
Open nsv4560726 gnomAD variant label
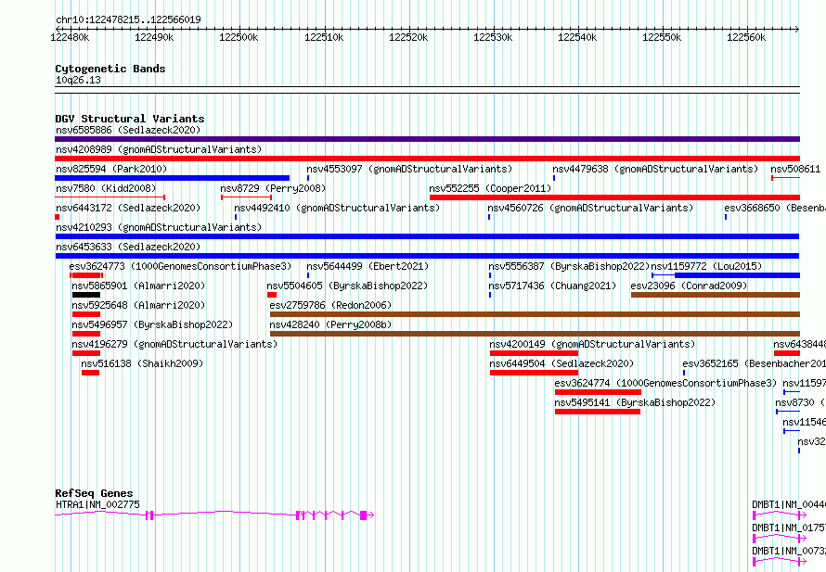pyautogui.click(x=590, y=208)
